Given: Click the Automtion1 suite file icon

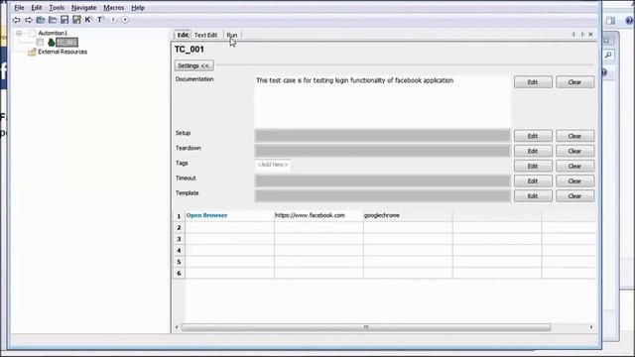Looking at the screenshot, I should [33, 33].
